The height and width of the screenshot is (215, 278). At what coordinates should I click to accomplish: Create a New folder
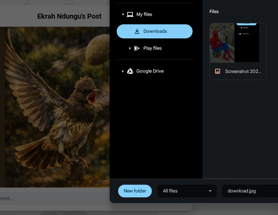(135, 191)
